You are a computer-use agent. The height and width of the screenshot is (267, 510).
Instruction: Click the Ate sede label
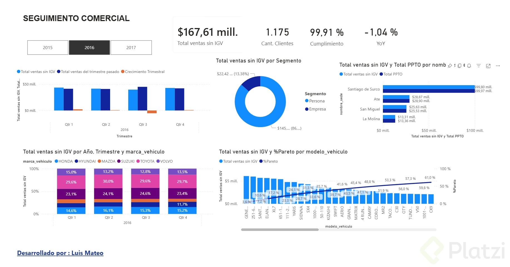click(377, 99)
